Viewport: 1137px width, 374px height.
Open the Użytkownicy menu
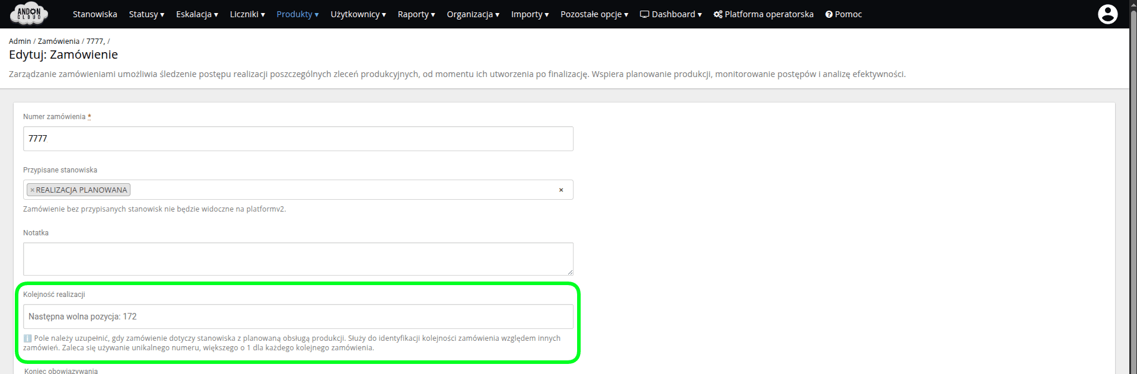[x=358, y=14]
